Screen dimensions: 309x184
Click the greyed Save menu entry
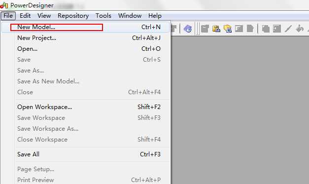click(86, 60)
